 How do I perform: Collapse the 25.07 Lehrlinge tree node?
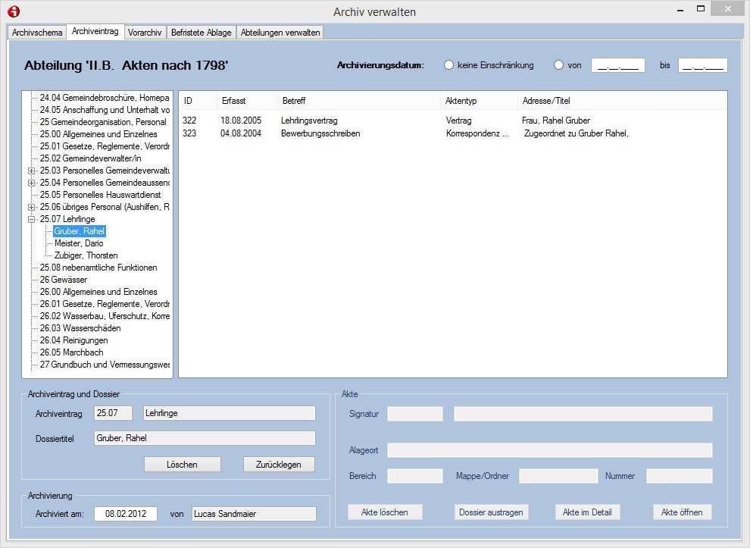pos(31,219)
